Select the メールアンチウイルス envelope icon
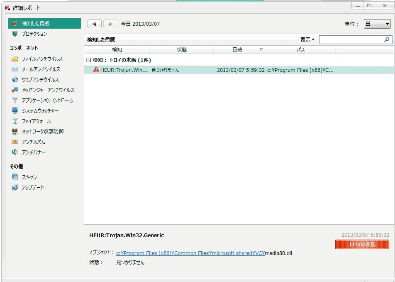 point(15,69)
